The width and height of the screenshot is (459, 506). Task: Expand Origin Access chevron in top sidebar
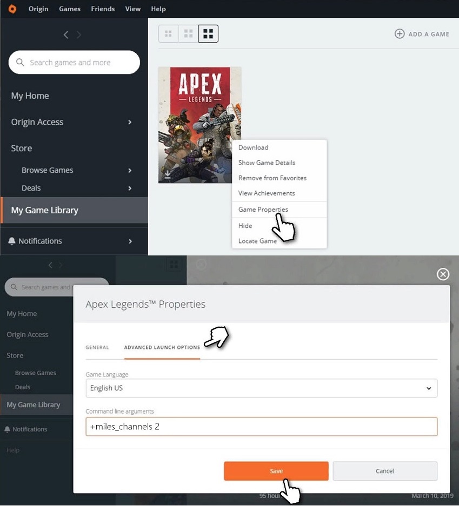130,122
